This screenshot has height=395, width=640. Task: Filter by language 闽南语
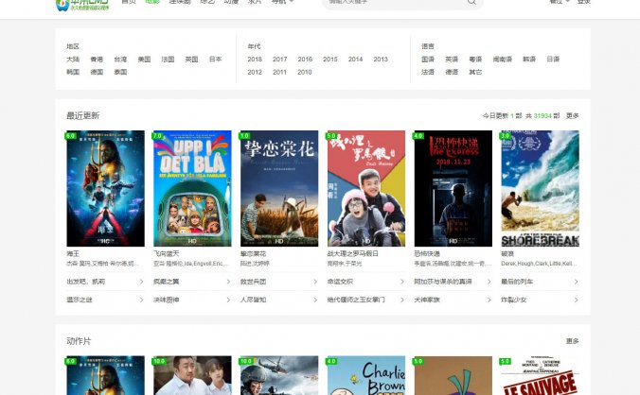[503, 59]
